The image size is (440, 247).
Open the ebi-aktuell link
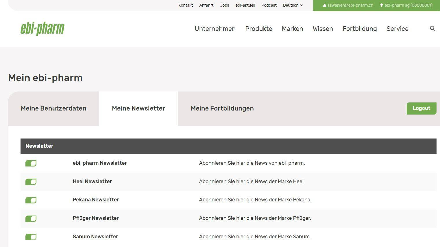coord(245,5)
